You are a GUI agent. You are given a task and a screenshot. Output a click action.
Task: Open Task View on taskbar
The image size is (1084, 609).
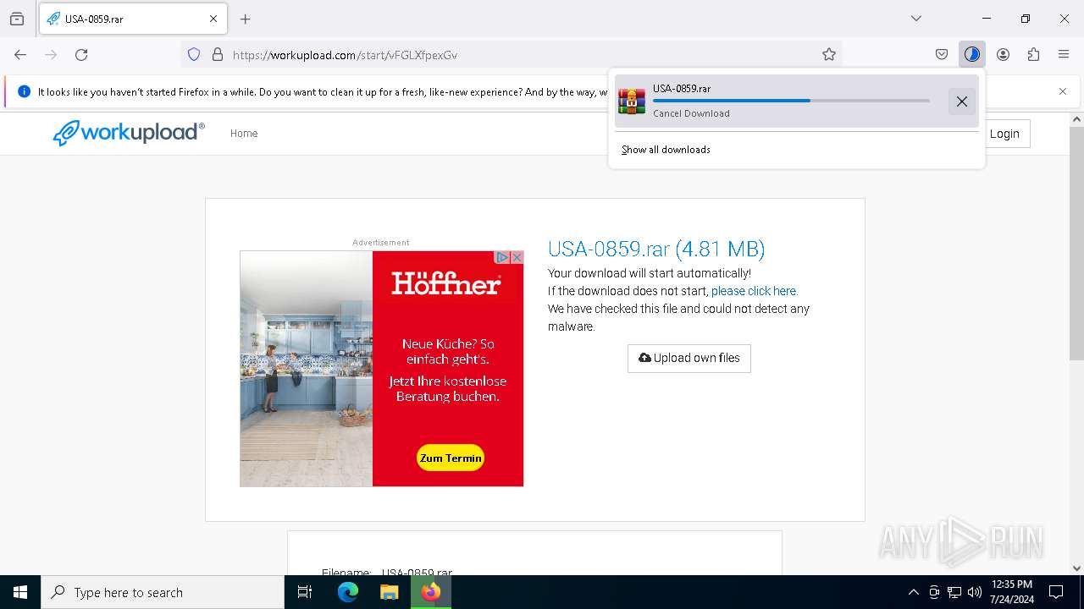[x=305, y=592]
